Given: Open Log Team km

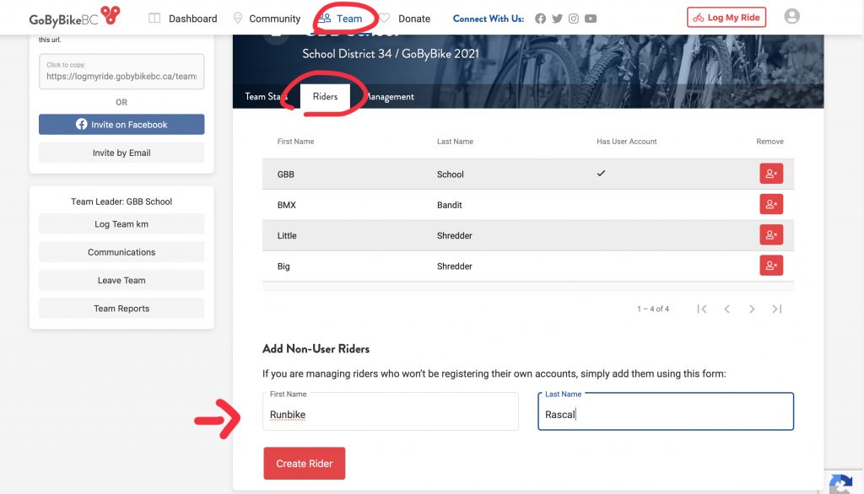Looking at the screenshot, I should pyautogui.click(x=121, y=224).
